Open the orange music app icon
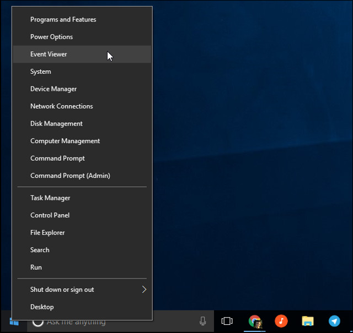 (281, 321)
